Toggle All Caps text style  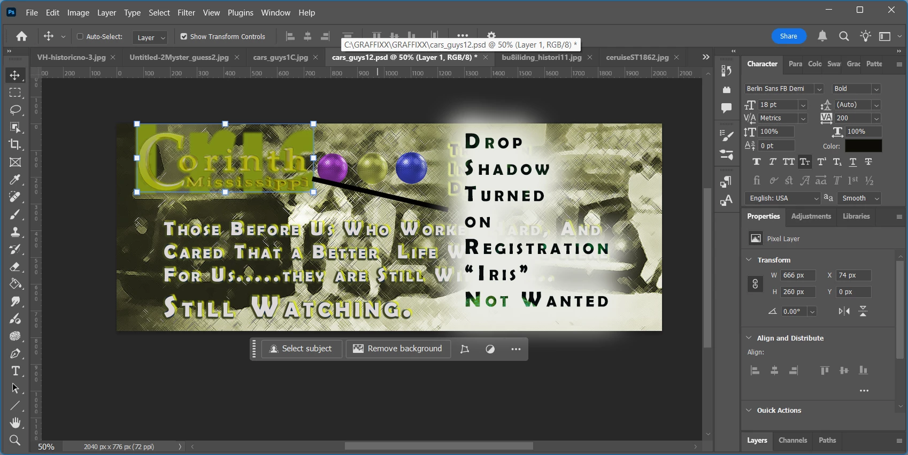tap(788, 162)
